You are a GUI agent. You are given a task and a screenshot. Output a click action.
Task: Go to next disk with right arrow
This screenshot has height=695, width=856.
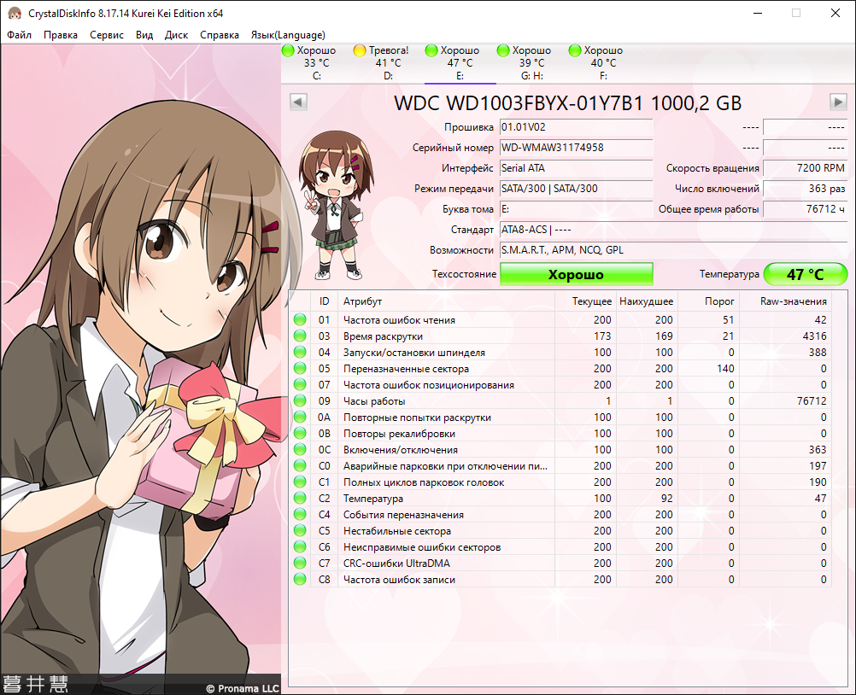click(x=838, y=102)
